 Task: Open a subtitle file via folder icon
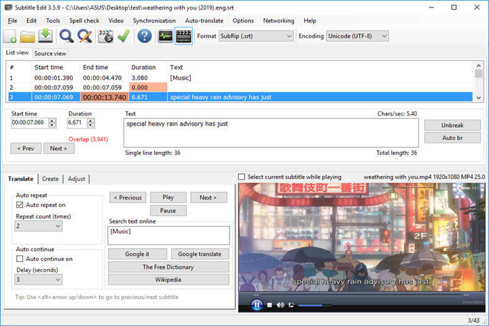point(28,36)
